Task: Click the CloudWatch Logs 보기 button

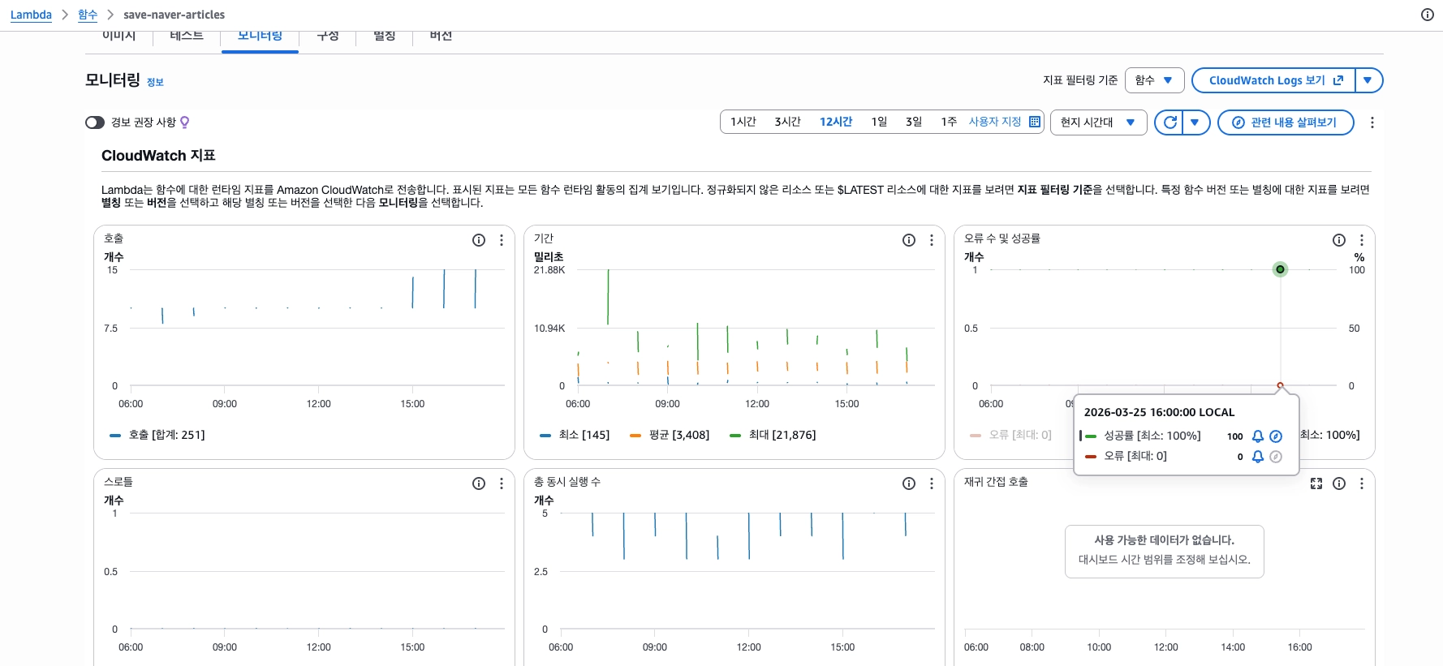Action: coord(1273,80)
